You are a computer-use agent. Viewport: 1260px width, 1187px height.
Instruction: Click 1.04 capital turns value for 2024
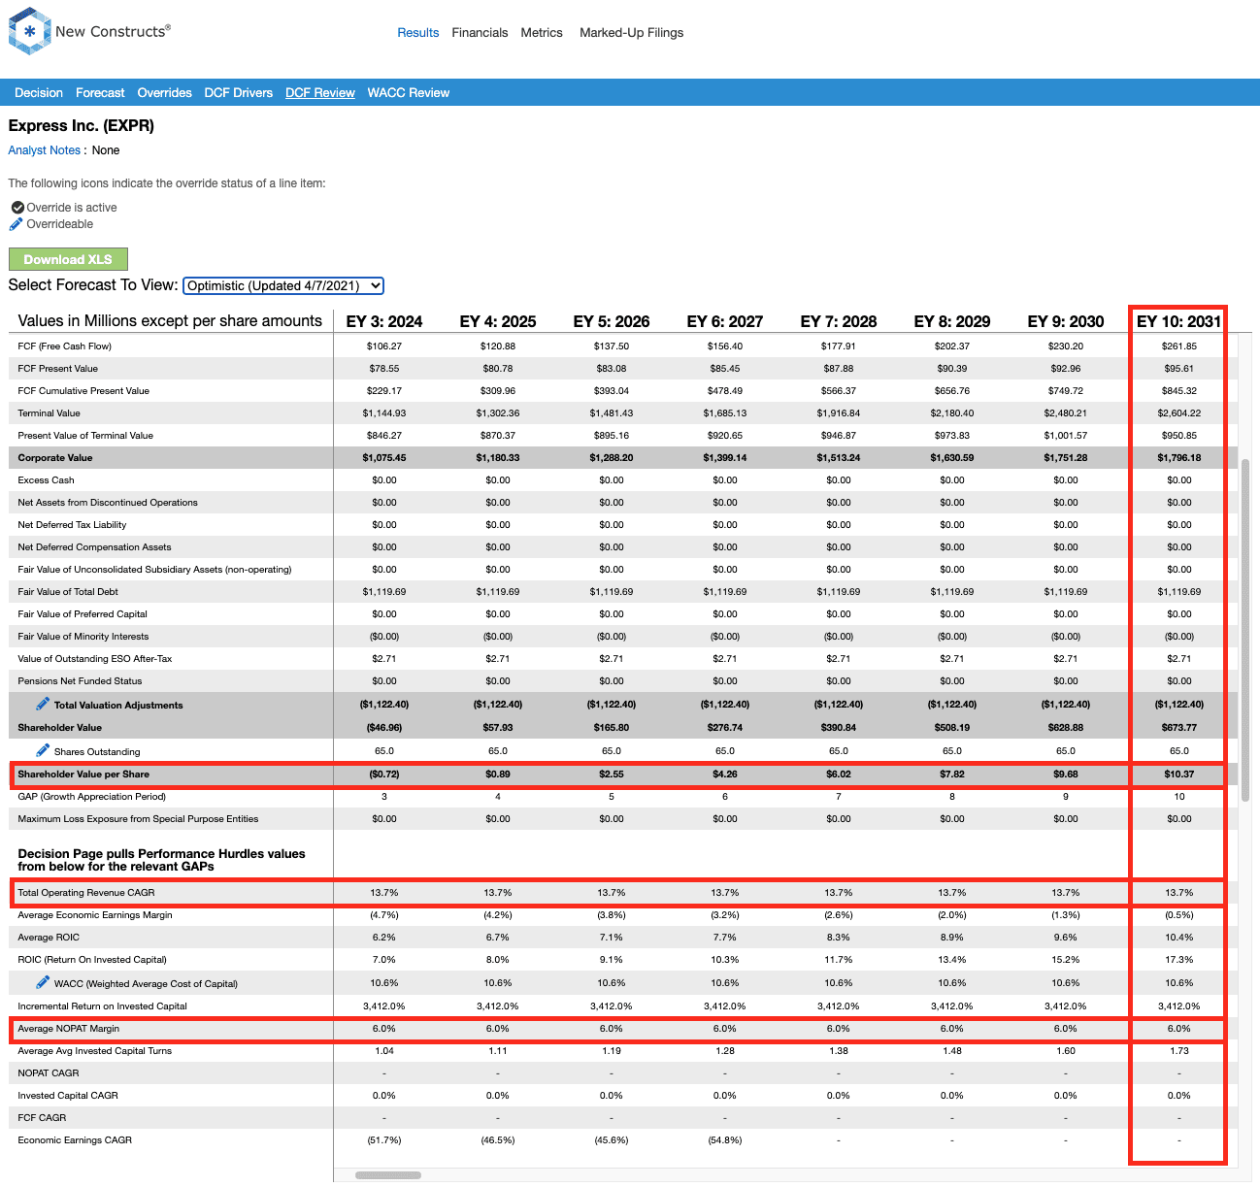(x=384, y=1051)
